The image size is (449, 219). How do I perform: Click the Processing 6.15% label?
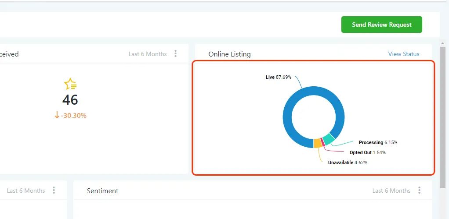point(378,142)
